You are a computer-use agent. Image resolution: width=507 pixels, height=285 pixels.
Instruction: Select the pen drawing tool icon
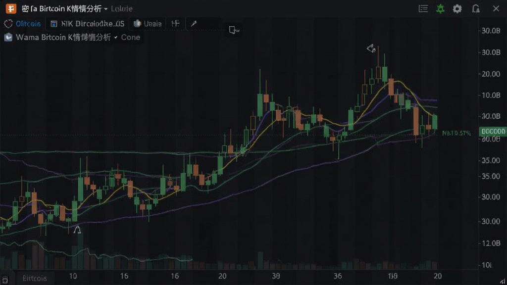pos(194,24)
